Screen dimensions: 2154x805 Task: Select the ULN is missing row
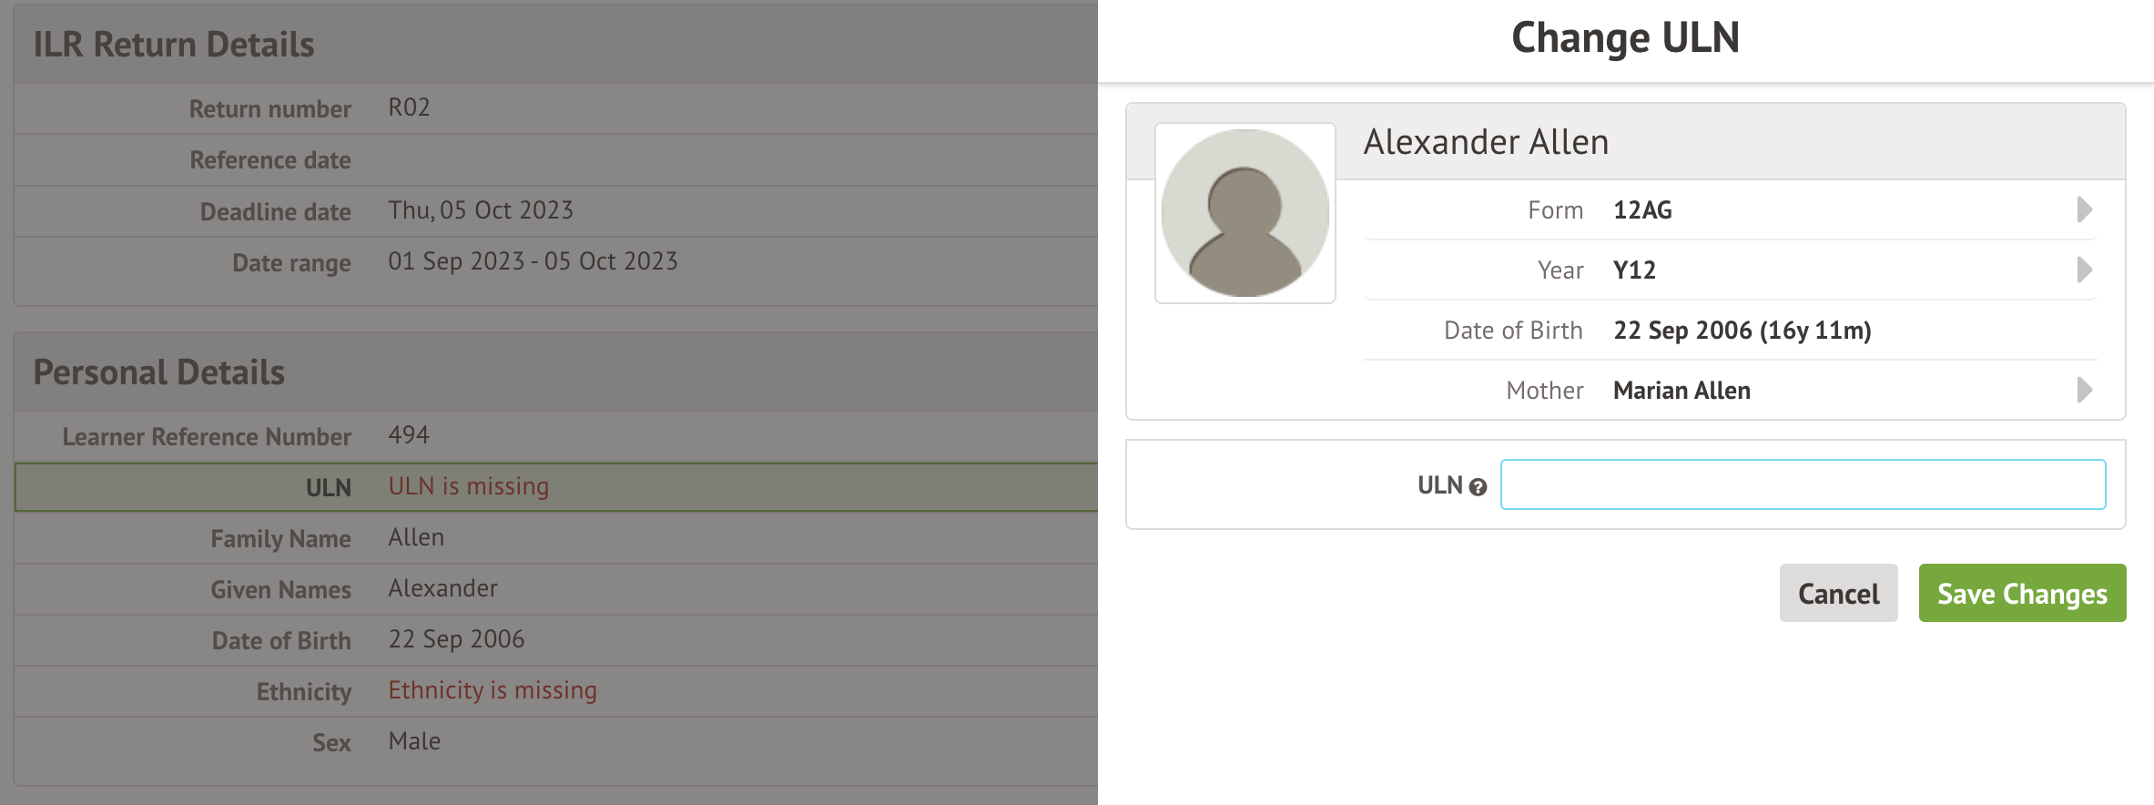(555, 487)
